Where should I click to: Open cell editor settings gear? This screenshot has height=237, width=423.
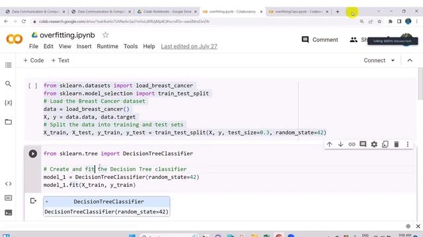(374, 144)
